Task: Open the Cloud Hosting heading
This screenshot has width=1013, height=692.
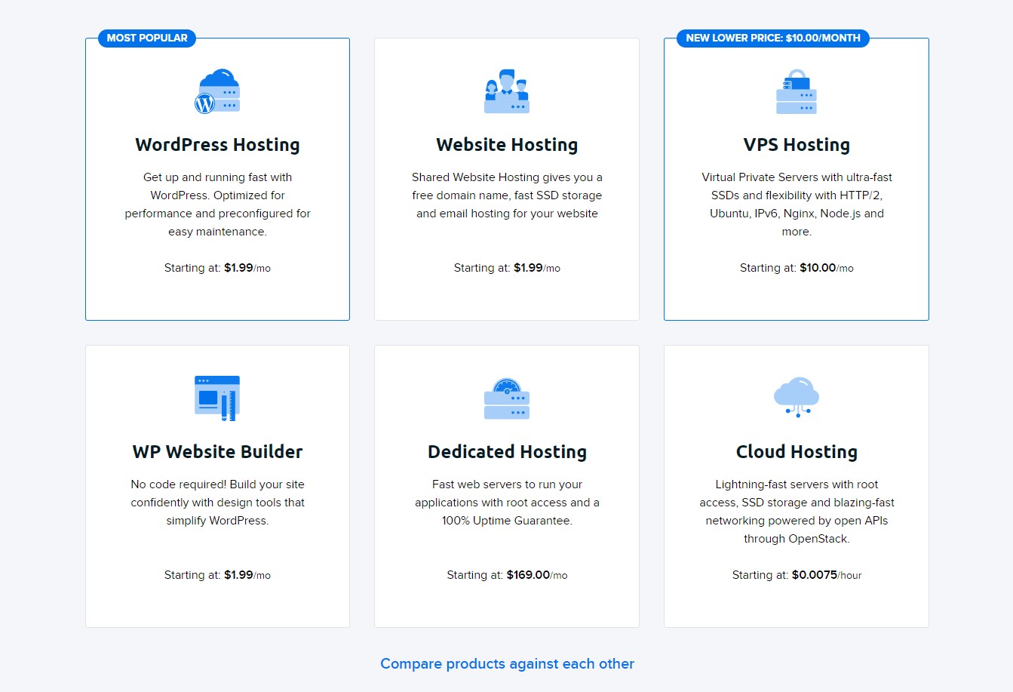Action: 797,452
